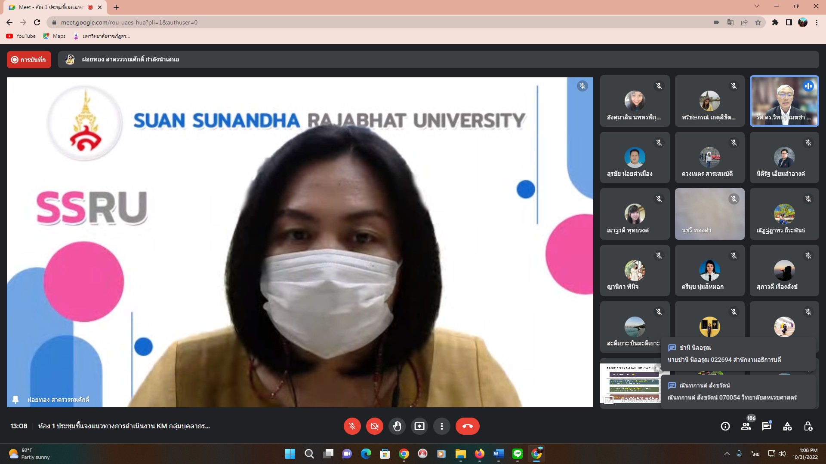Open a new browser tab
This screenshot has height=464, width=826.
pos(116,7)
